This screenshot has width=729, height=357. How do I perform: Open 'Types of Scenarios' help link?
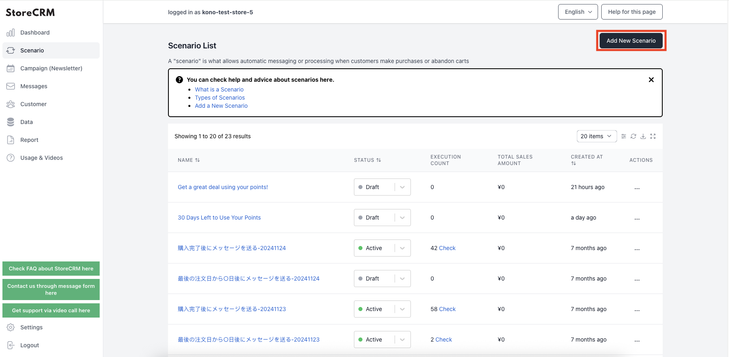pos(220,98)
